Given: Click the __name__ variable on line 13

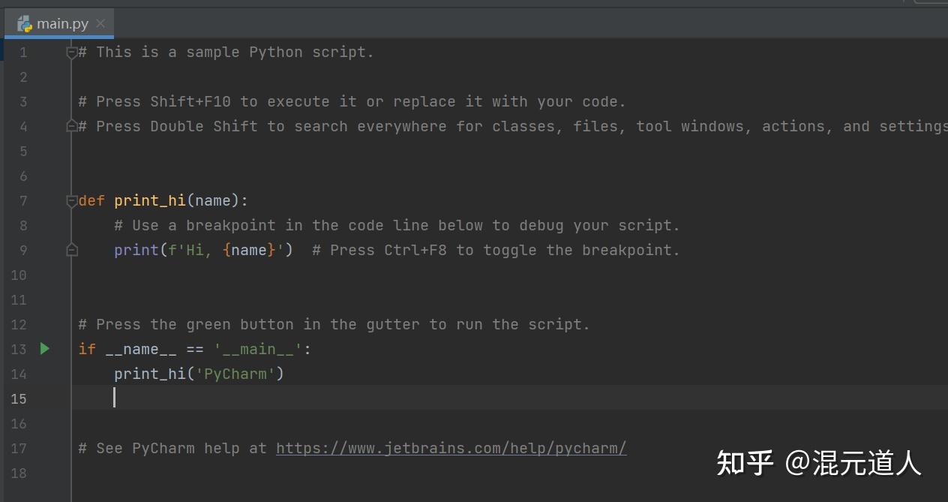Looking at the screenshot, I should pyautogui.click(x=132, y=350).
